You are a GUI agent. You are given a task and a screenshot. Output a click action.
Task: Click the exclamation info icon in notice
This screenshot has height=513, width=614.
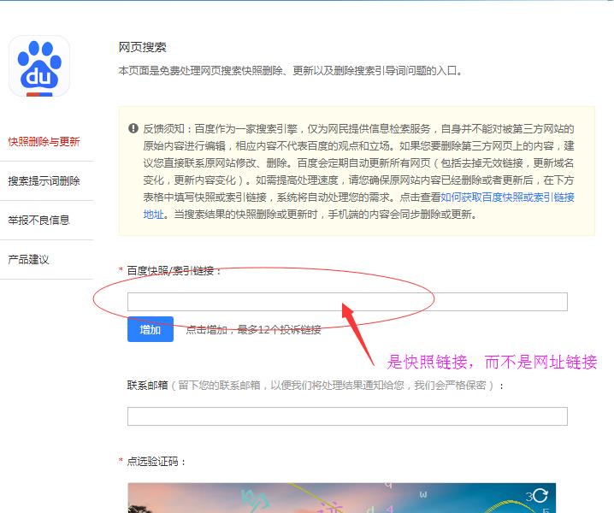(x=133, y=128)
